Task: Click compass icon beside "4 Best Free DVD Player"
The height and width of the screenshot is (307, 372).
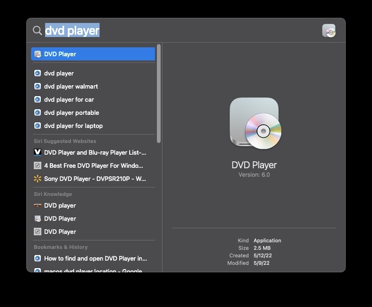Action: (x=38, y=165)
